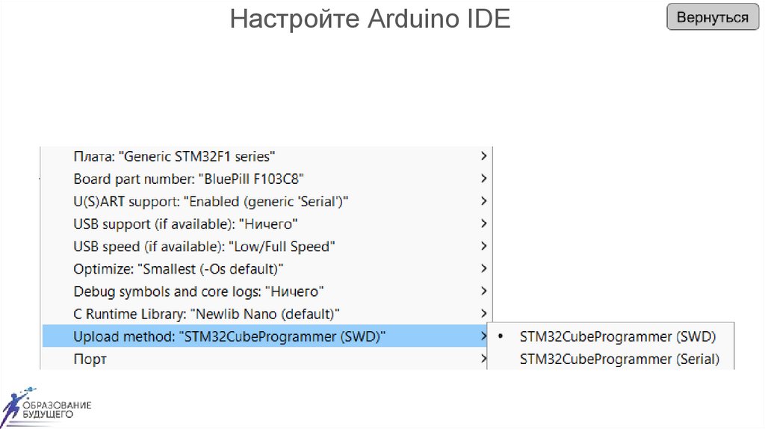Image resolution: width=765 pixels, height=429 pixels.
Task: Open USB support (if available) entry
Action: (266, 223)
